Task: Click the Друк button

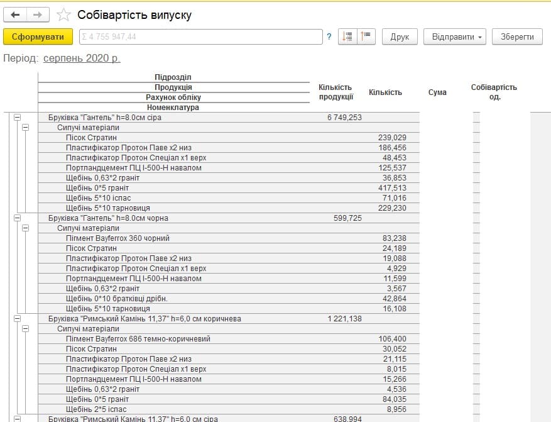Action: tap(400, 36)
